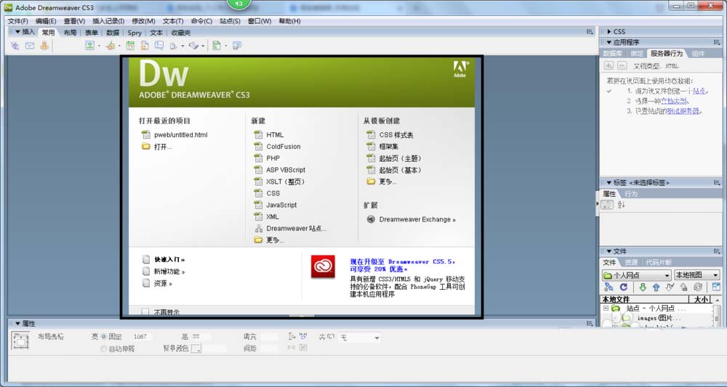Click the green Get Files arrow
The image size is (727, 387).
coord(642,288)
